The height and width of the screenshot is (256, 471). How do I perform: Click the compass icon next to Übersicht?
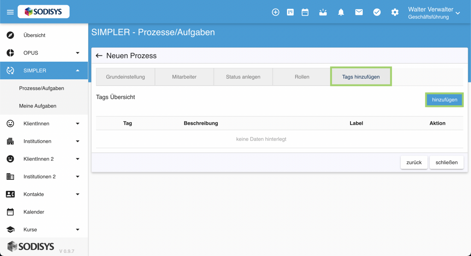11,35
